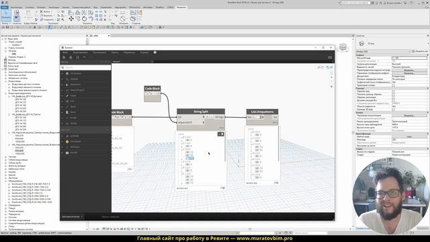The width and height of the screenshot is (430, 242).
Task: Open the Справка menu in Dynamo
Action: [x=144, y=52]
